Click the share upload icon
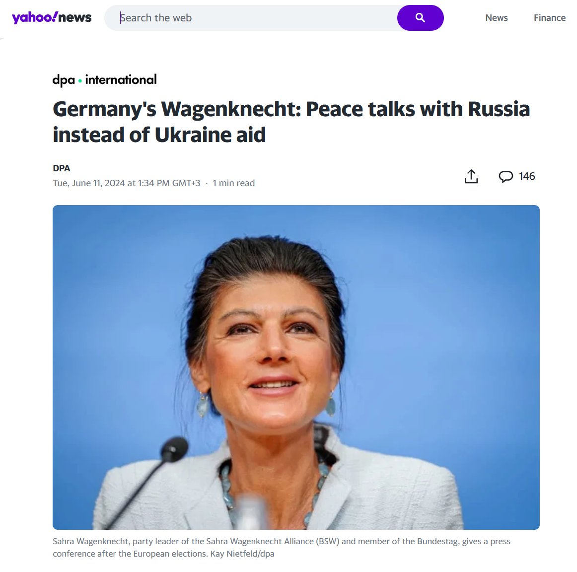This screenshot has height=572, width=577. pyautogui.click(x=471, y=176)
